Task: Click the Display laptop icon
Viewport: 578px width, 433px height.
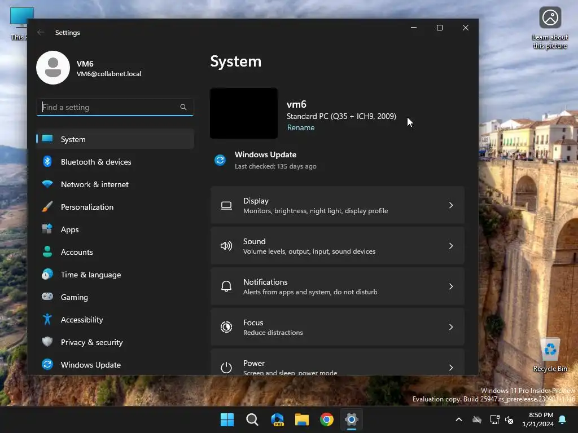Action: point(226,205)
